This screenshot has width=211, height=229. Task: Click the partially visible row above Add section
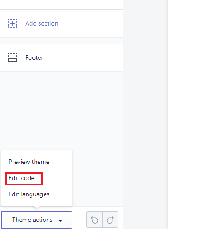click(62, 5)
